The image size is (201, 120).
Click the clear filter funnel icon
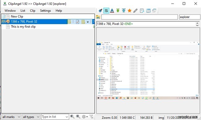click(x=92, y=117)
